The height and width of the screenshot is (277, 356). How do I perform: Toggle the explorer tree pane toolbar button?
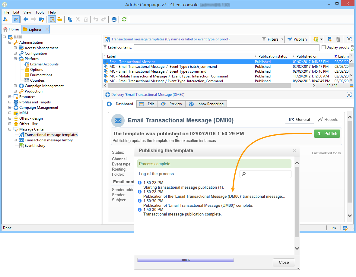[15, 20]
